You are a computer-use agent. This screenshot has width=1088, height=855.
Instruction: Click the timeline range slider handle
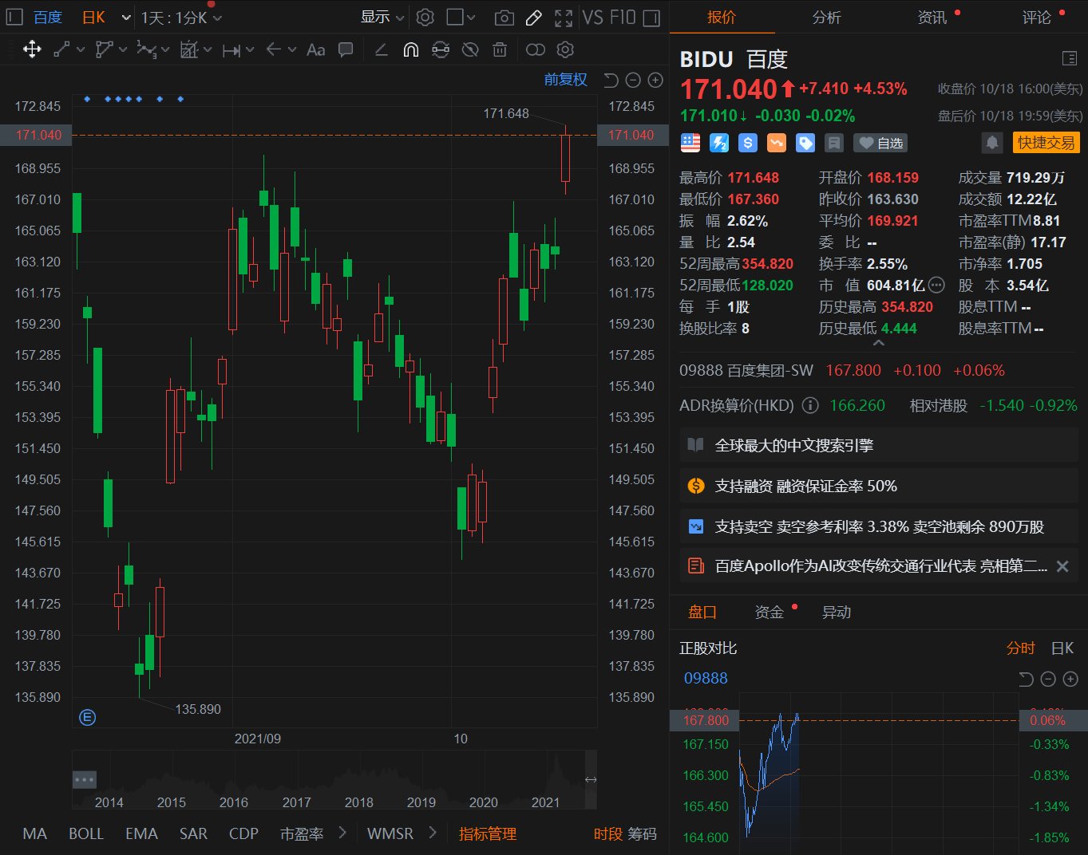[x=591, y=779]
